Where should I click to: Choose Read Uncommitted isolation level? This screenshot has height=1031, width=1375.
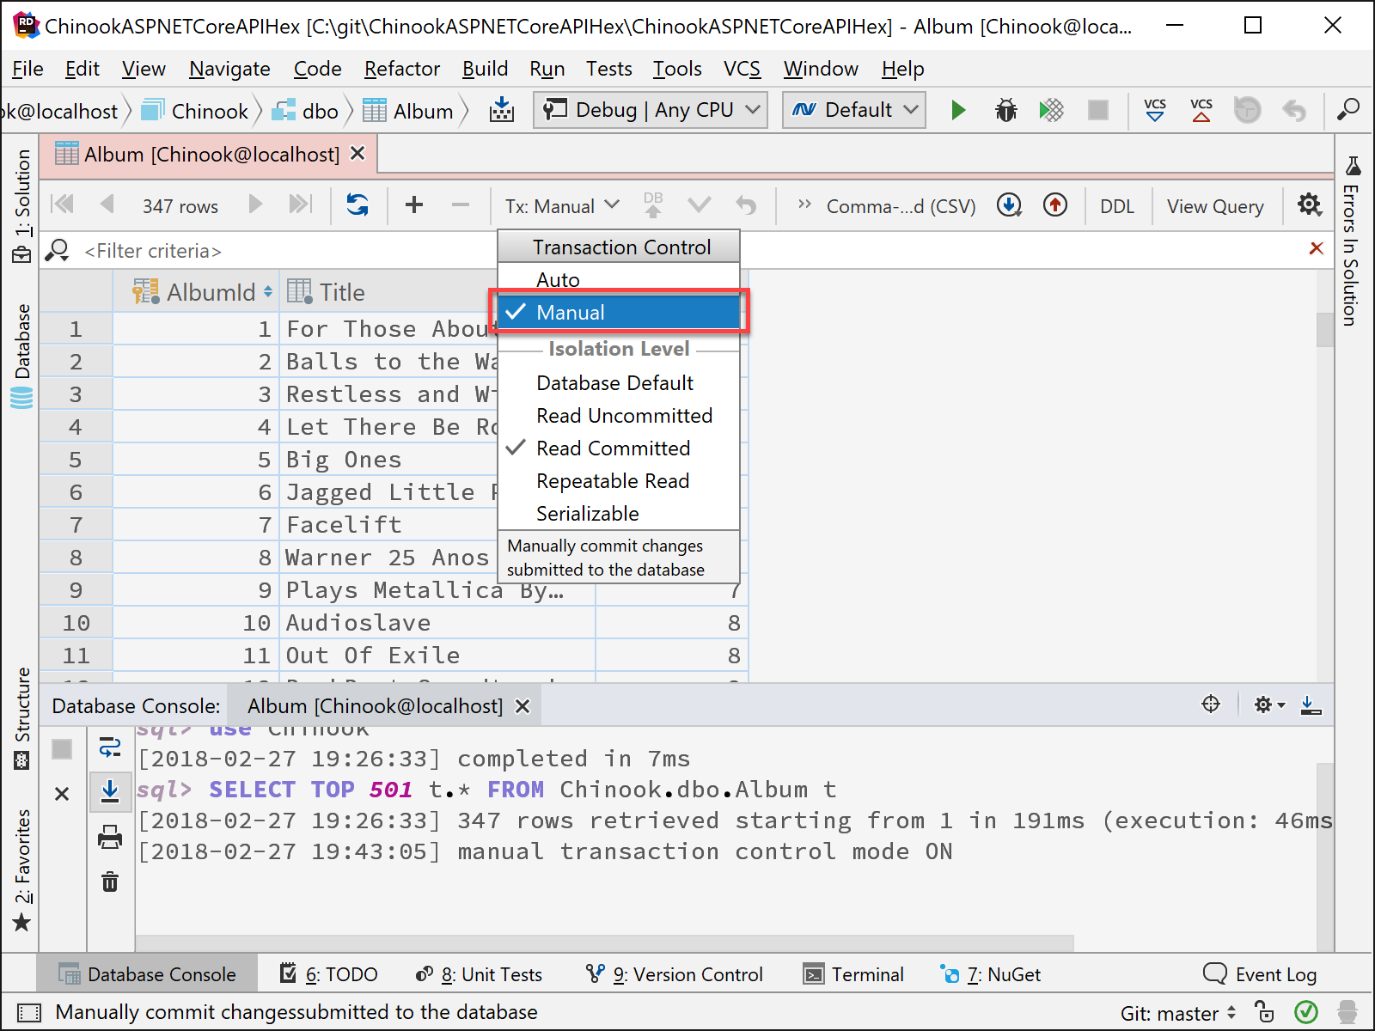pyautogui.click(x=619, y=416)
